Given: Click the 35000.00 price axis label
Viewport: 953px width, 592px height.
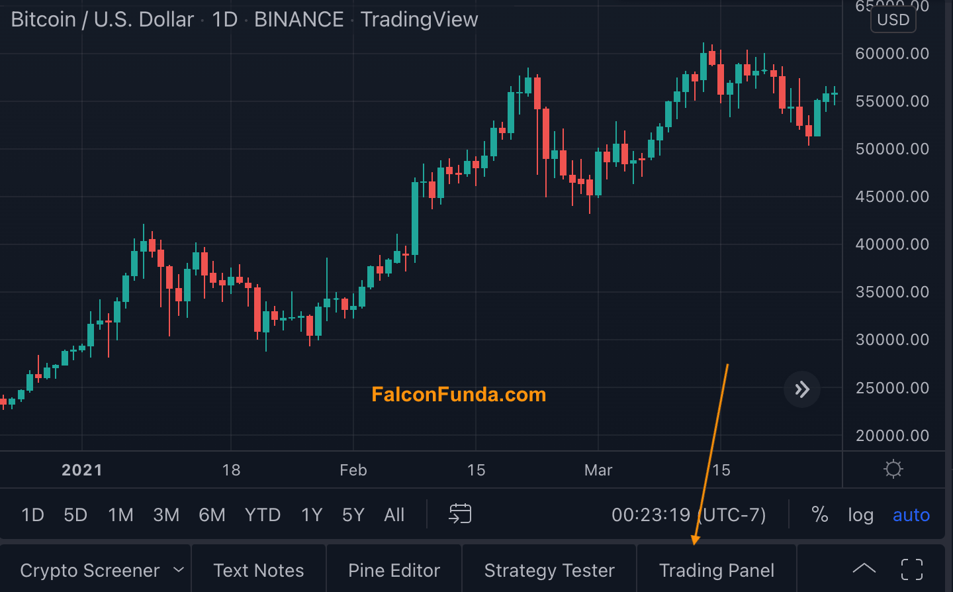Looking at the screenshot, I should [x=892, y=292].
